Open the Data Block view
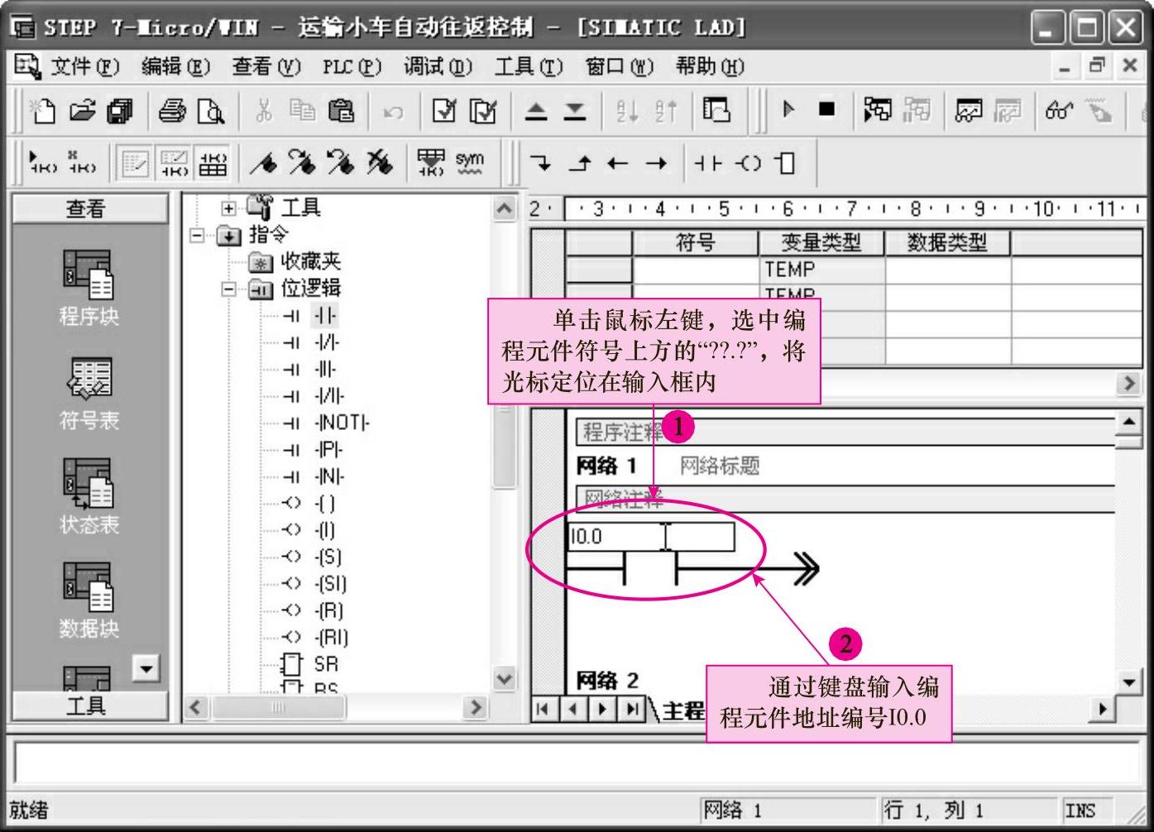This screenshot has width=1154, height=832. coord(89,601)
